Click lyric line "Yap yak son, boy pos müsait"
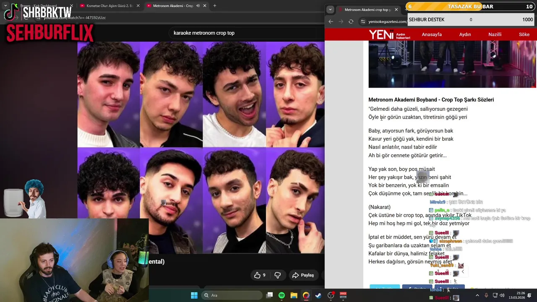The height and width of the screenshot is (302, 537). (401, 169)
